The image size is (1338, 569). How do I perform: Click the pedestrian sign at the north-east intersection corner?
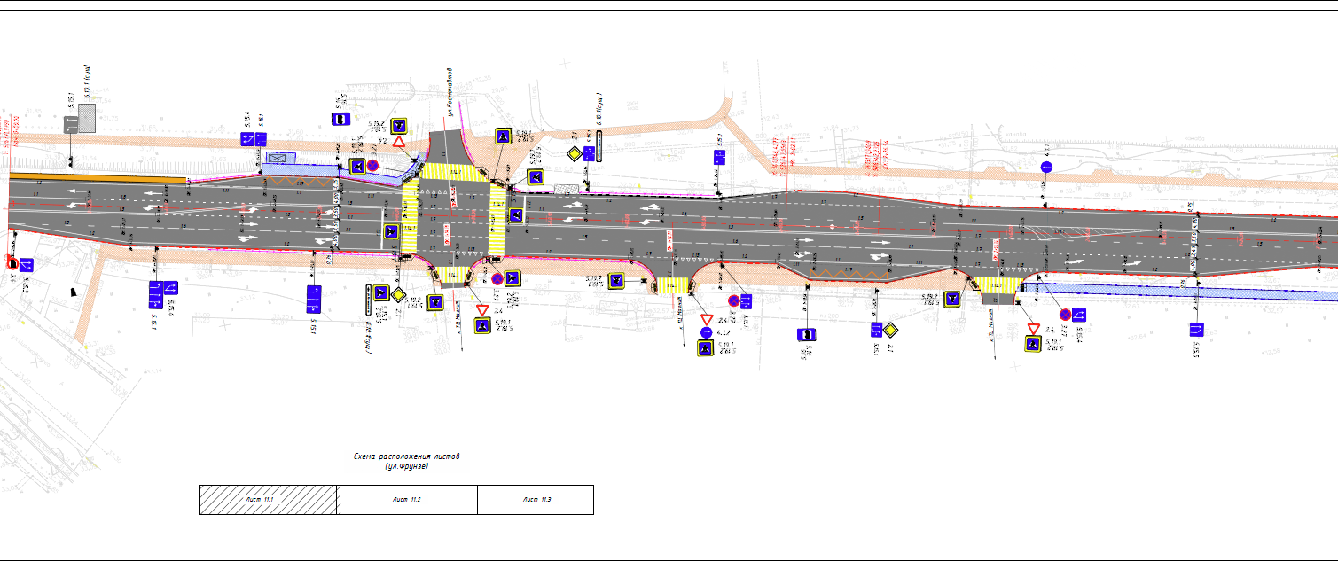[502, 136]
